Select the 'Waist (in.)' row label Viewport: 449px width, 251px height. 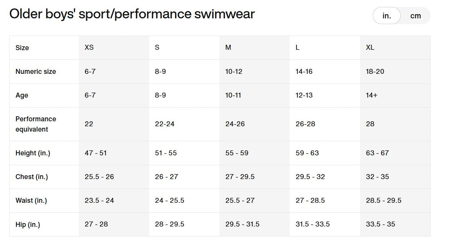pyautogui.click(x=31, y=200)
